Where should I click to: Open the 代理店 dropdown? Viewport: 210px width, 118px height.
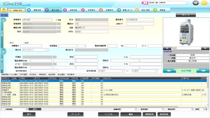point(37,57)
